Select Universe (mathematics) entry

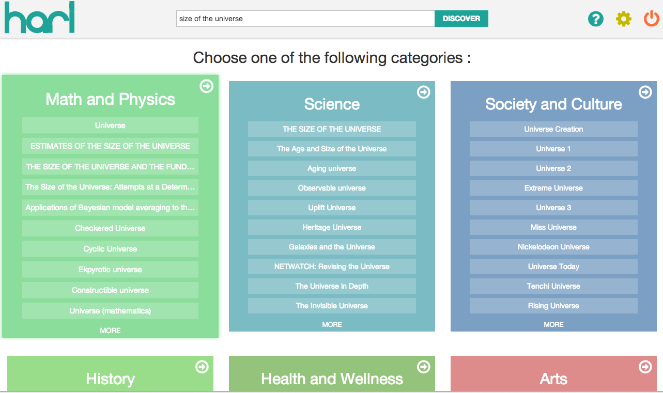(110, 311)
